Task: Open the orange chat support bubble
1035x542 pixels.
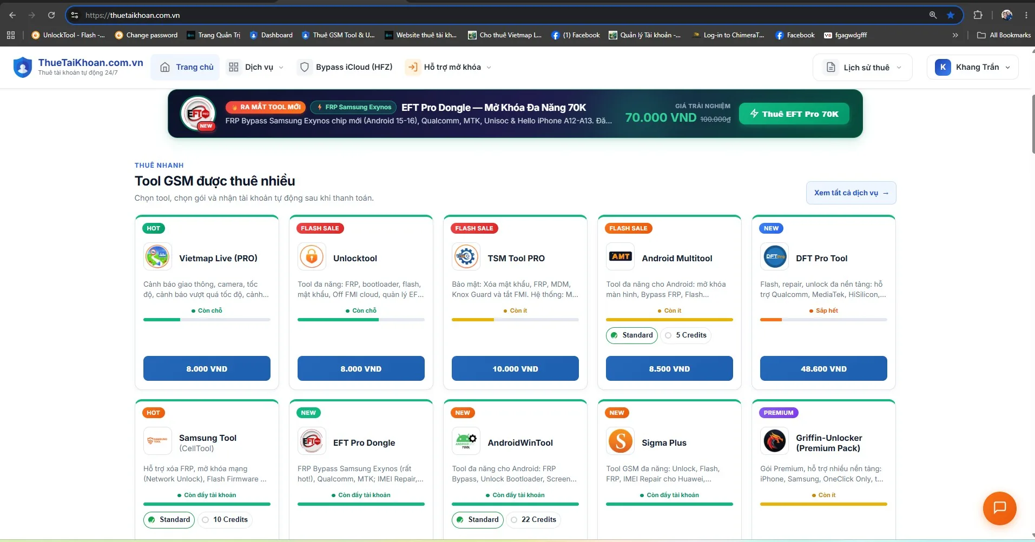Action: pyautogui.click(x=999, y=508)
